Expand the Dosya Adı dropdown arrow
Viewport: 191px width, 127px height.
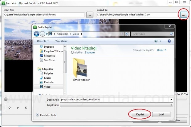pyautogui.click(x=171, y=100)
